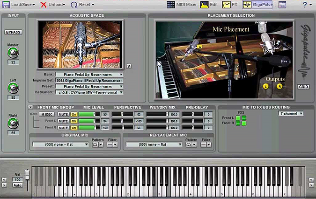316x199 pixels.
Task: Mute the Front R mic
Action: (x=63, y=128)
